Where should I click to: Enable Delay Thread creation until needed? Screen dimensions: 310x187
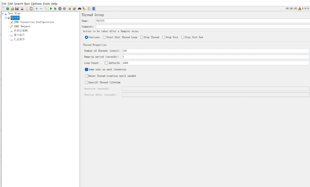(x=86, y=76)
